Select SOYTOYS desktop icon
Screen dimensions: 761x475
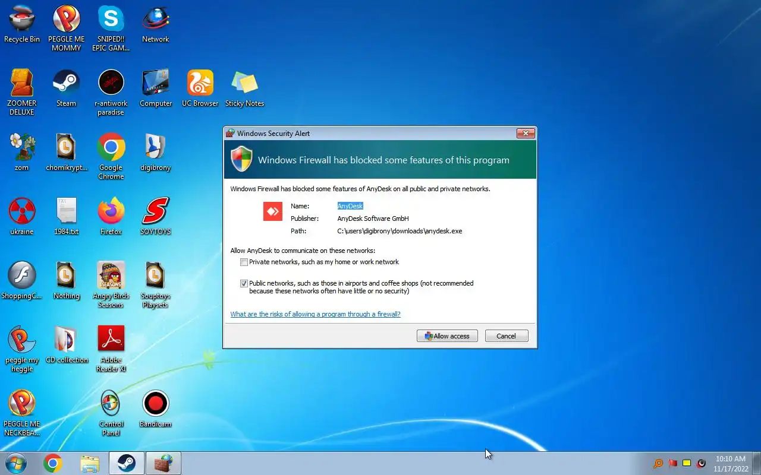pyautogui.click(x=156, y=217)
